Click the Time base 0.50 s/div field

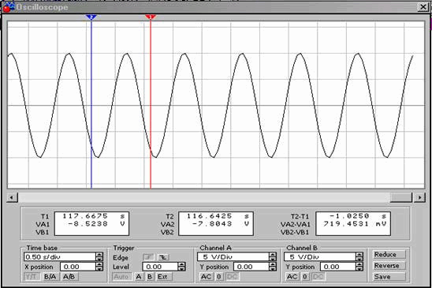[59, 257]
